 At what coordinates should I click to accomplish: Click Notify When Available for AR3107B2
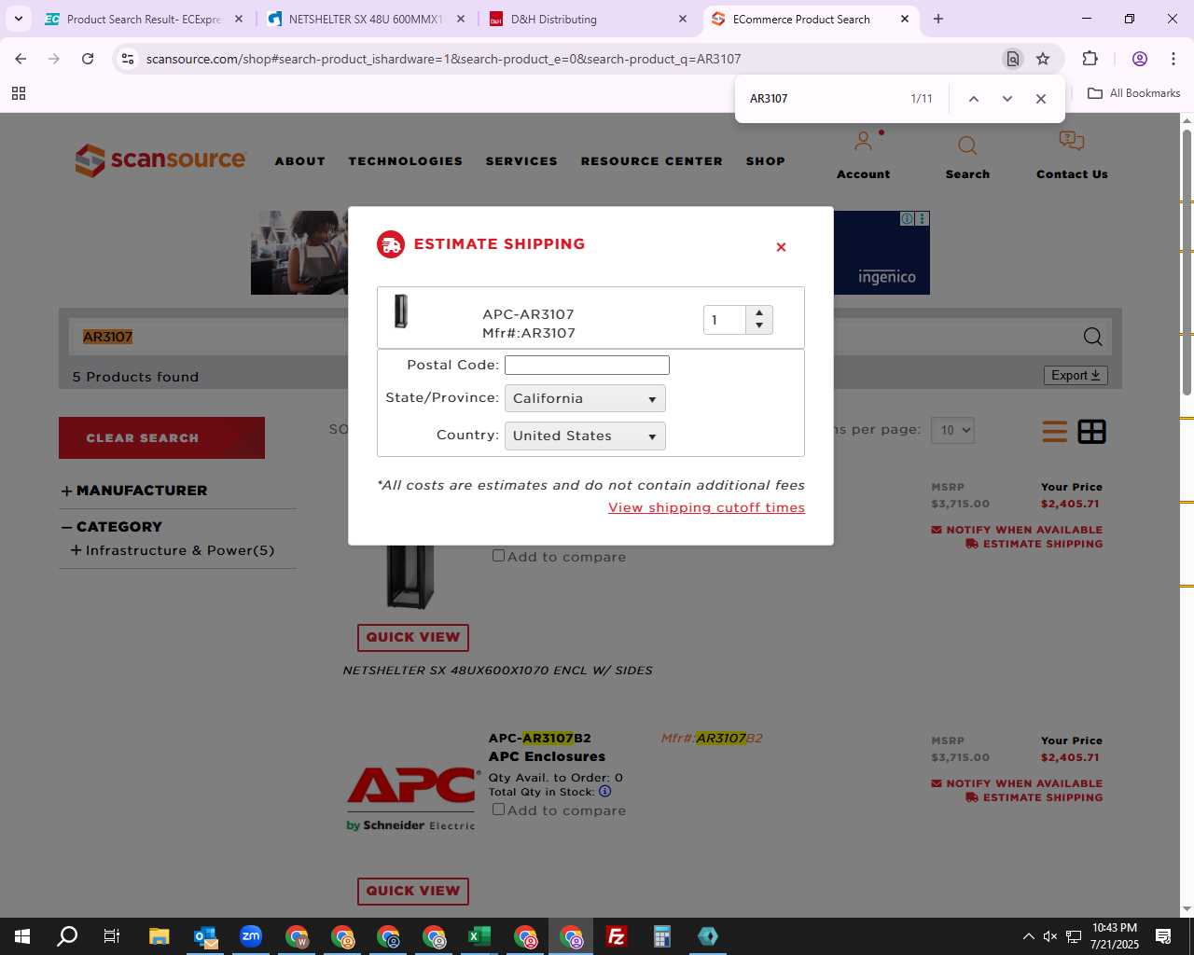tap(1017, 783)
